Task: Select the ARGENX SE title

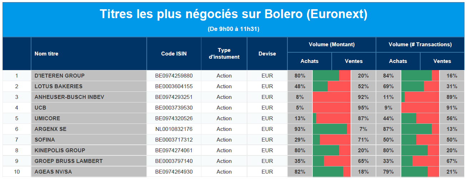Action: 50,129
